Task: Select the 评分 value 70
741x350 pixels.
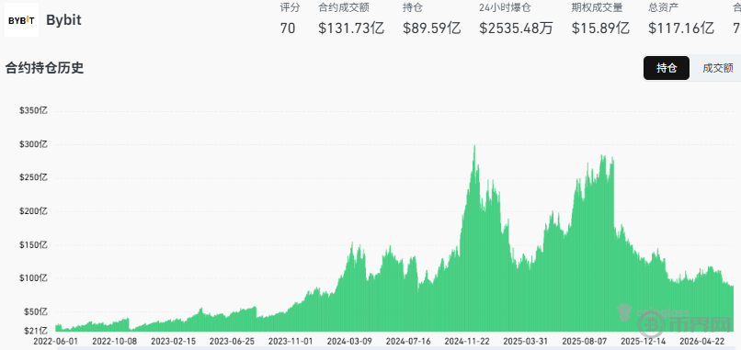Action: [x=288, y=28]
